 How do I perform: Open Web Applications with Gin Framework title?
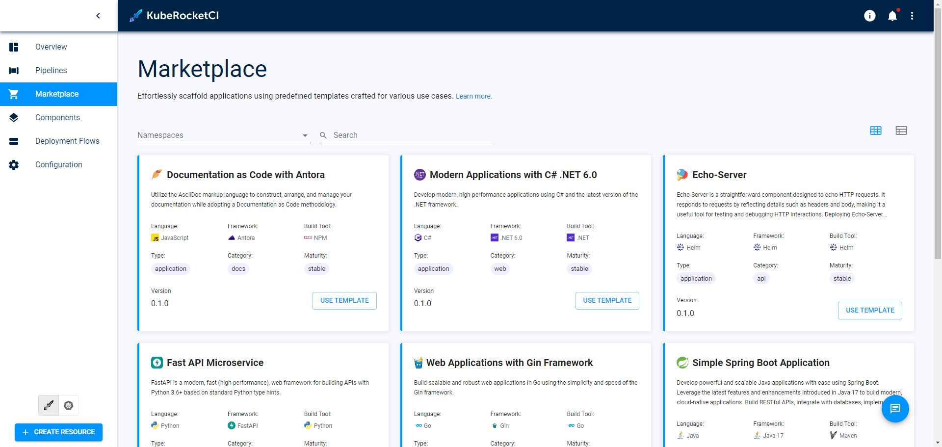[509, 363]
